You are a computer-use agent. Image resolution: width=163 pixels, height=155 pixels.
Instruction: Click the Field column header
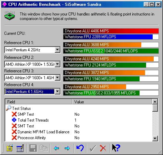[x=39, y=102]
